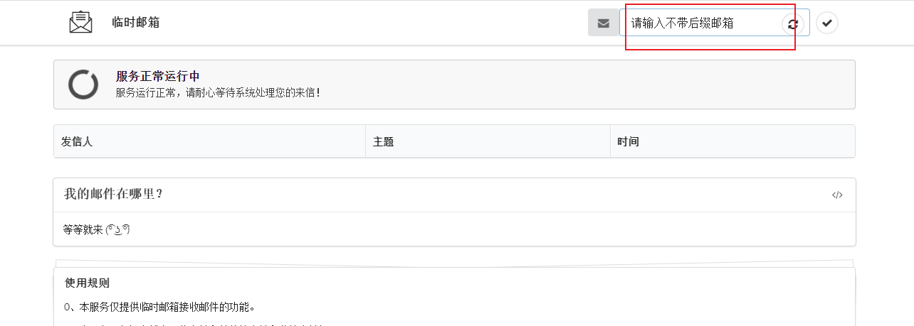Viewport: 914px width, 326px height.
Task: Select the 服务正常运行中 status heading
Action: pyautogui.click(x=157, y=77)
